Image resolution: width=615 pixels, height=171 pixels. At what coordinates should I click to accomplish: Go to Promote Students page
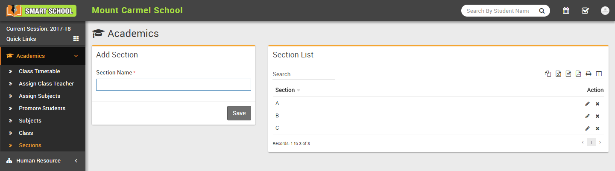tap(42, 108)
